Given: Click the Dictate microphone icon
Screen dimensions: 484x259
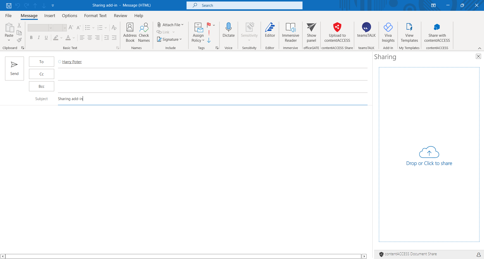Looking at the screenshot, I should click(x=228, y=27).
